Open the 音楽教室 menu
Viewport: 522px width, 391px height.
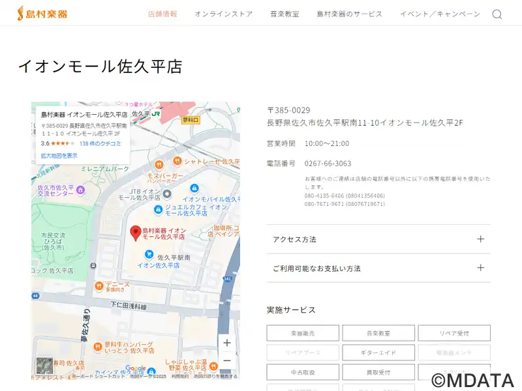click(284, 14)
